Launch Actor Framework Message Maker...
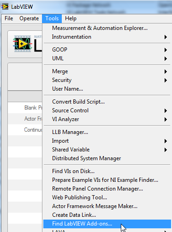 point(107,206)
